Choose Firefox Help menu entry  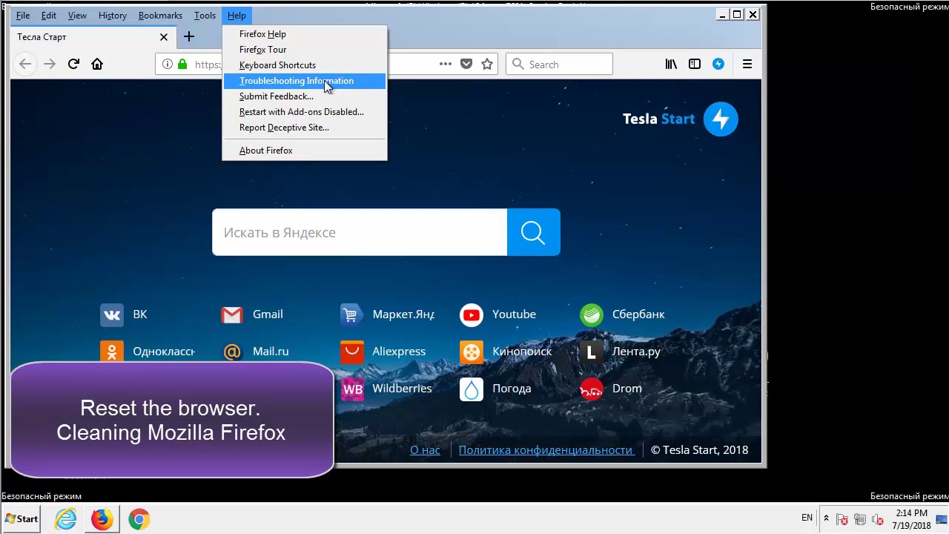305,34
